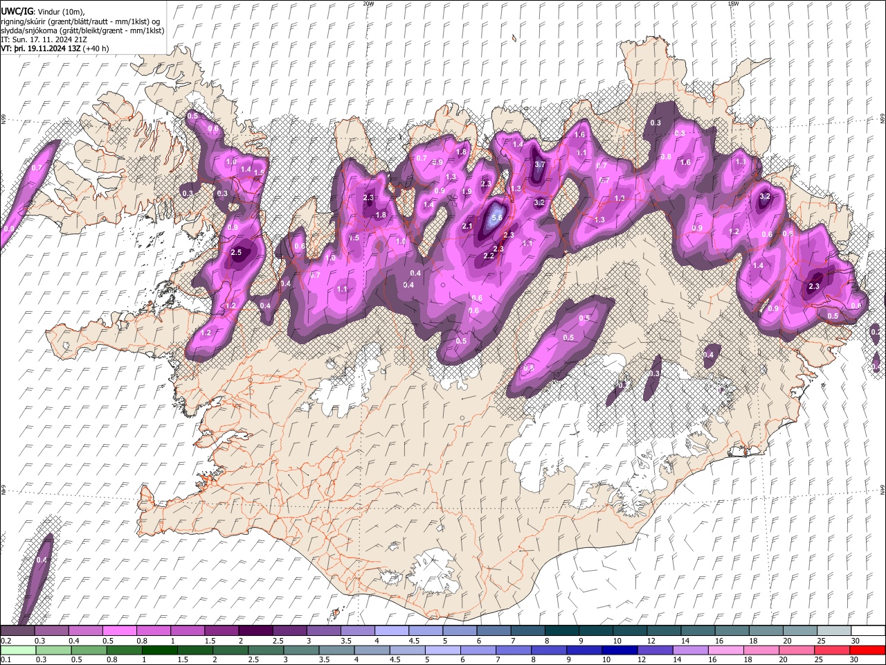Click the lower-row swatch labeled 12
Image resolution: width=886 pixels, height=665 pixels.
tap(655, 650)
